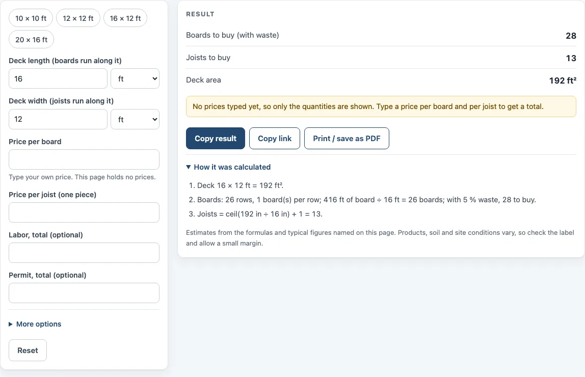Click calculation step 'Deck 16 × 12 ft = 192 ft²'
585x377 pixels.
click(241, 185)
